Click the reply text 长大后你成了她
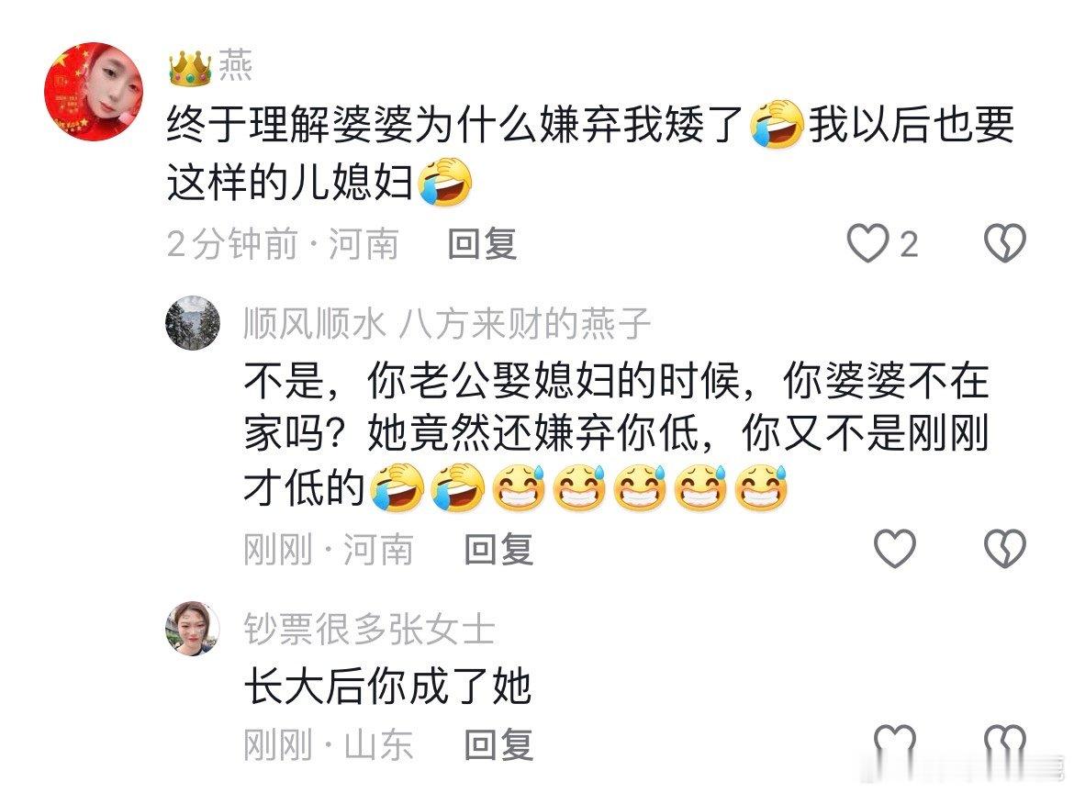This screenshot has height=793, width=1074. click(x=387, y=687)
